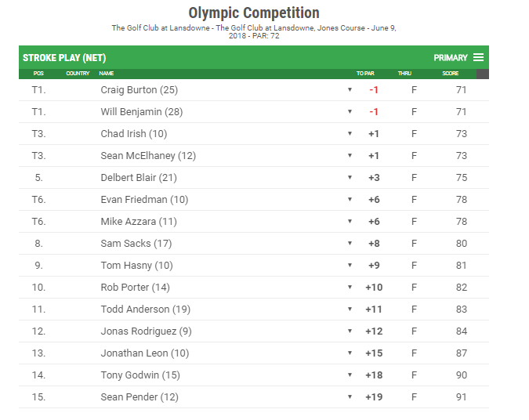Expand Mike Azzara's row arrow
The image size is (529, 420).
coord(350,221)
